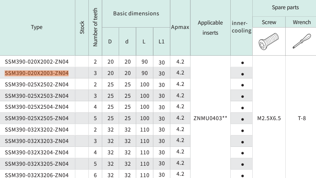Screen dimensions: 316x178
Task: Select the SSM390-025X2505-ZN04 row type
Action: pos(37,118)
